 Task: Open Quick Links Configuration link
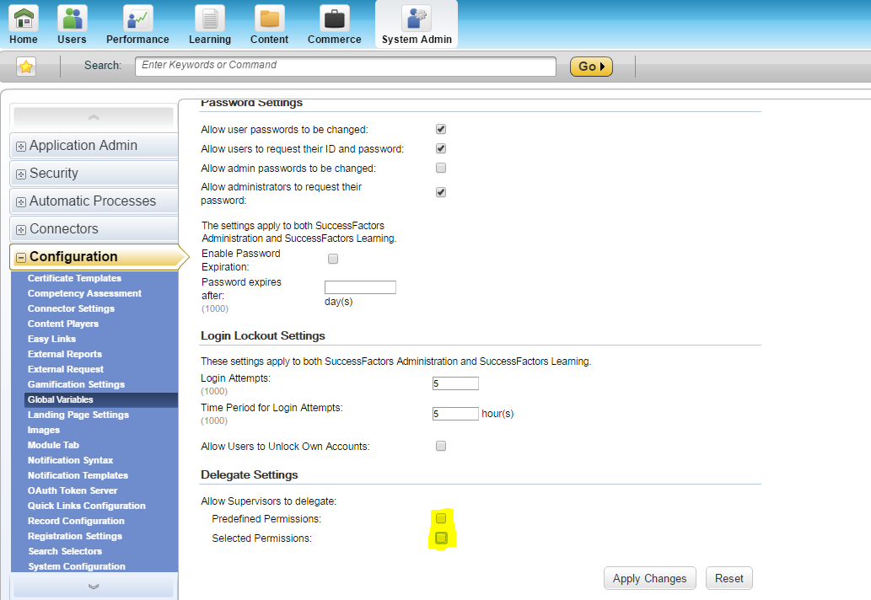[x=87, y=506]
